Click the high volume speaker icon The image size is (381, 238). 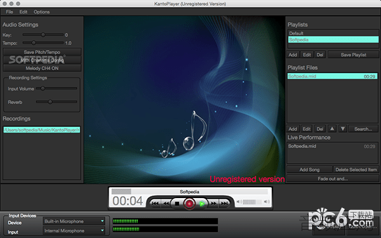click(267, 202)
